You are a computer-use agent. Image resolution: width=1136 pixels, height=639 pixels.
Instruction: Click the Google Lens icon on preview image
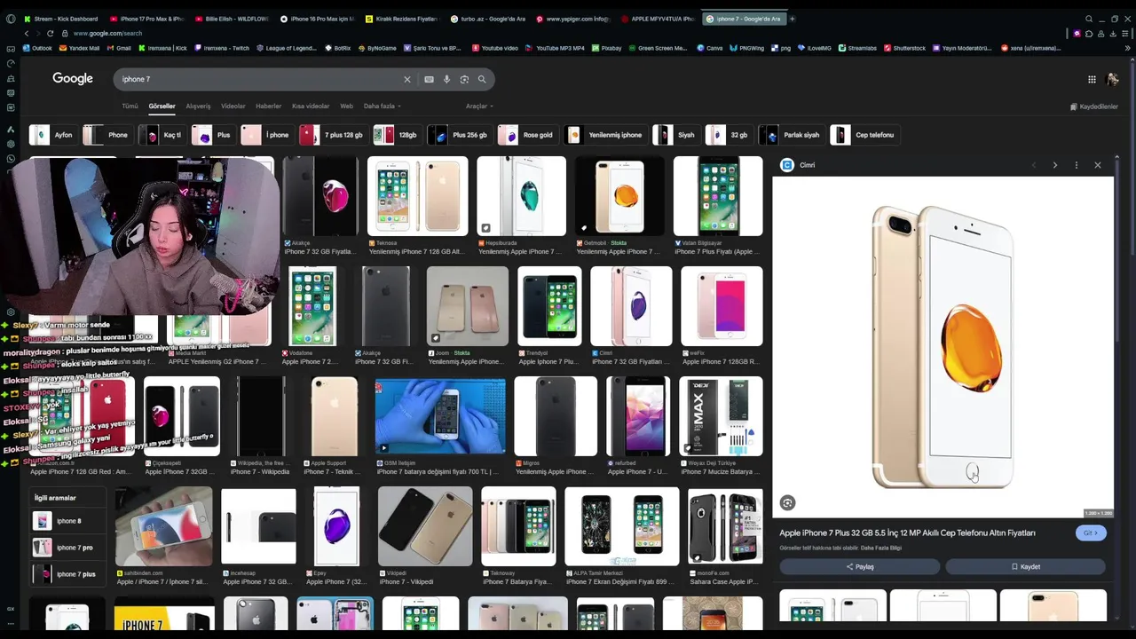click(787, 503)
